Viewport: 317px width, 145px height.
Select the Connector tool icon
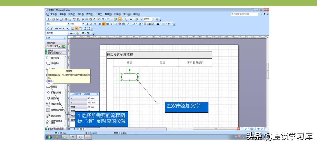[x=125, y=19]
